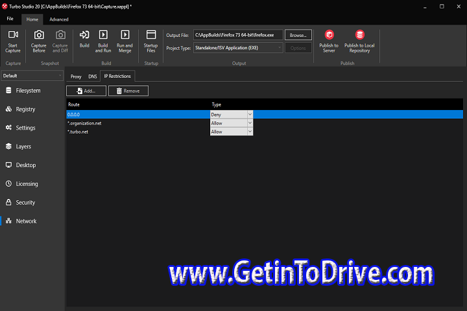
Task: Click the Capture and Diff camera icon
Action: 60,35
